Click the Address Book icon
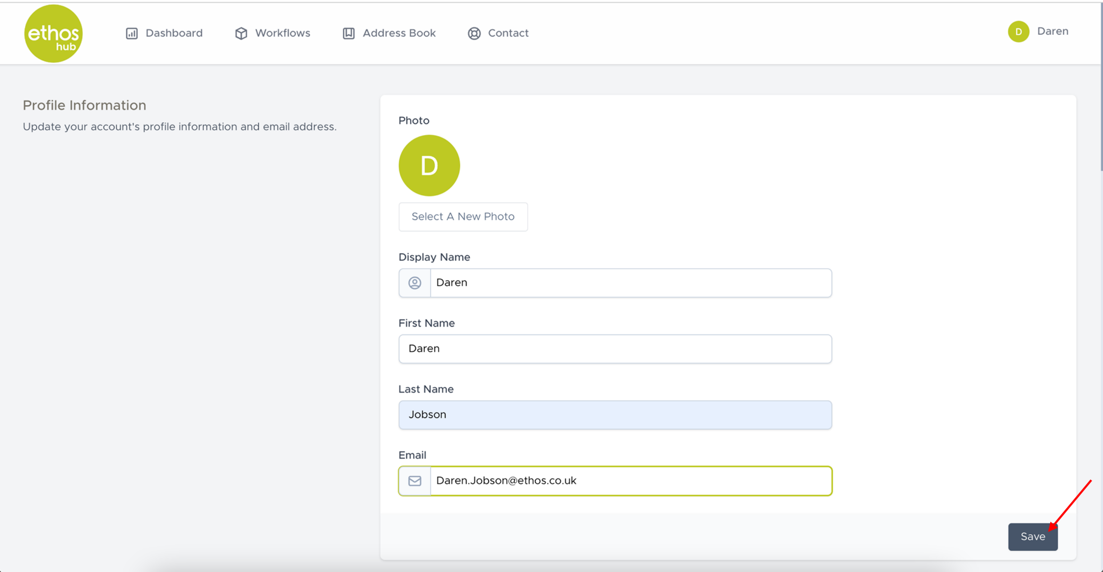1103x572 pixels. [348, 33]
